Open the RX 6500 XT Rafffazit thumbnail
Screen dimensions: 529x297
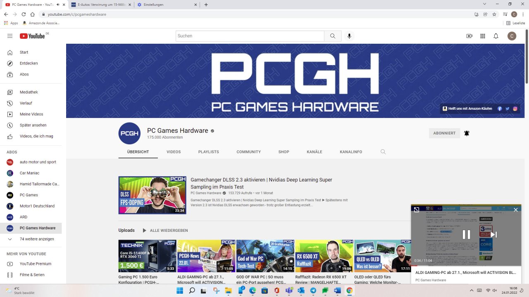pos(324,256)
